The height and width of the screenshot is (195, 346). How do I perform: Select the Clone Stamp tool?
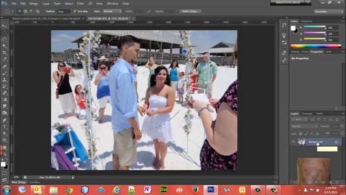4,80
